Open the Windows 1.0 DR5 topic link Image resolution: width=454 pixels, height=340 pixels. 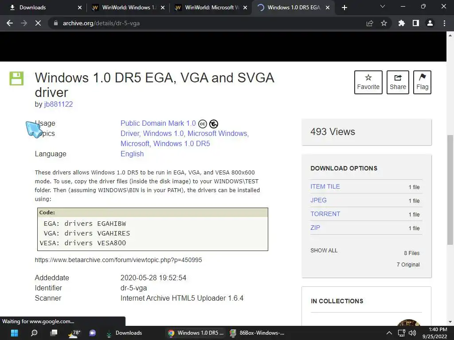tap(181, 143)
